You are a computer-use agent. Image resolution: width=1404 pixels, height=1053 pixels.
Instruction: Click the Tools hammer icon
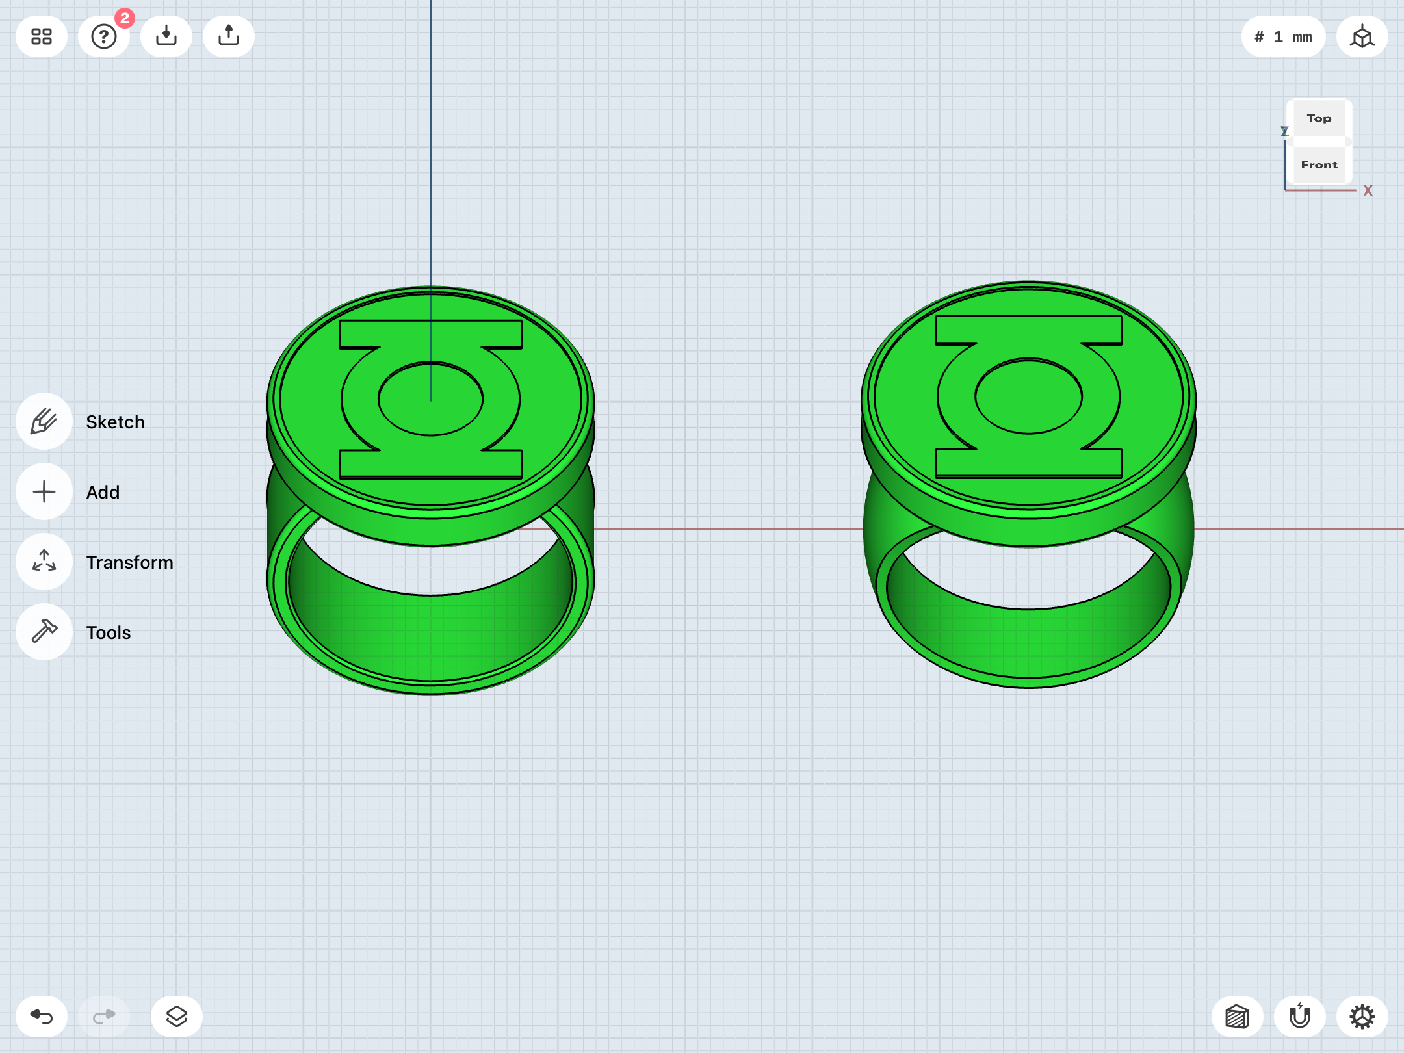pos(44,632)
